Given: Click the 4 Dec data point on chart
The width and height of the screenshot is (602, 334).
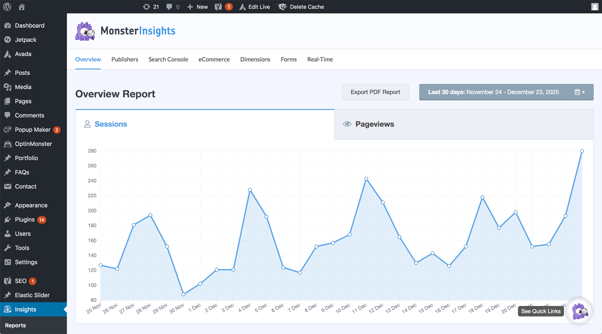Looking at the screenshot, I should point(250,190).
